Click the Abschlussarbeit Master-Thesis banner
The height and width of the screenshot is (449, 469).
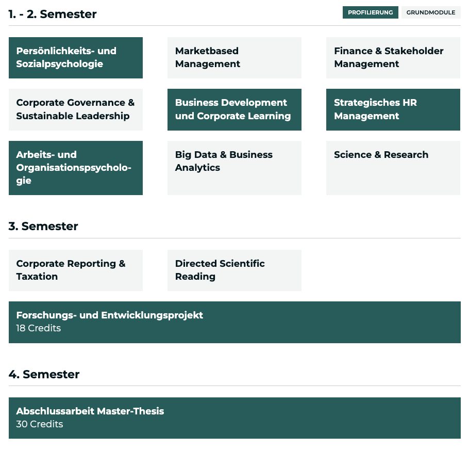234,418
